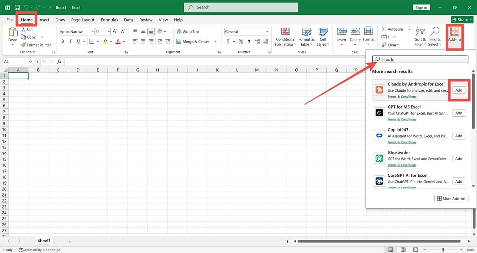Open the font name dropdown Aptos Narrow
477x253 pixels.
(x=93, y=32)
